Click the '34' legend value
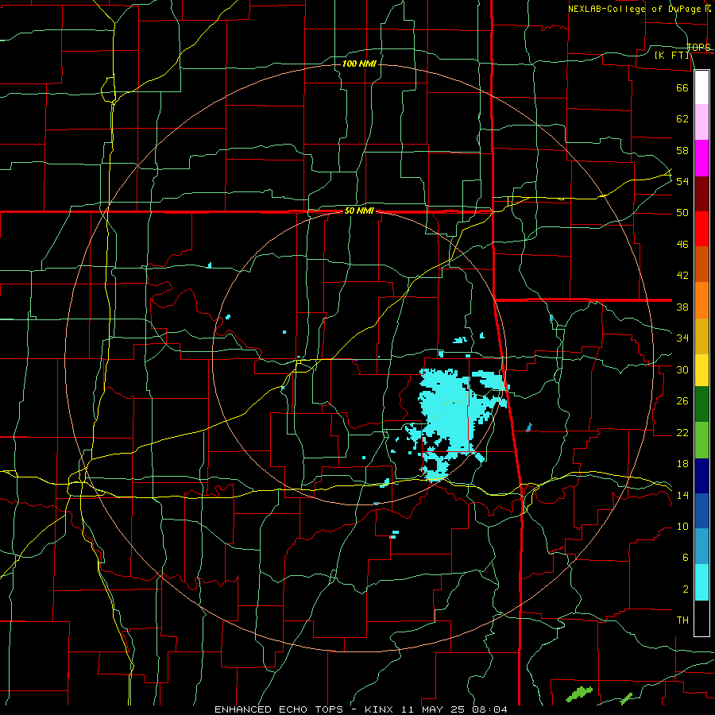This screenshot has width=715, height=715. 682,338
